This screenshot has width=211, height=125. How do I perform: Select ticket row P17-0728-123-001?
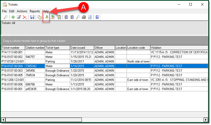point(13,61)
